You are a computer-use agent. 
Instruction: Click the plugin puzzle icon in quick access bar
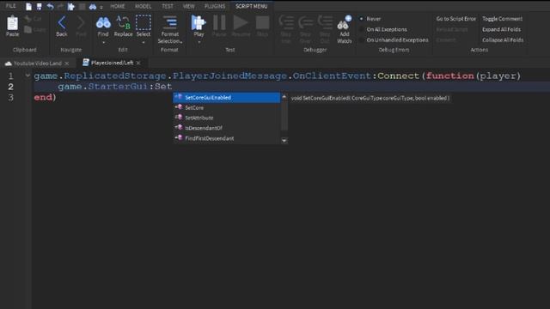pyautogui.click(x=70, y=6)
